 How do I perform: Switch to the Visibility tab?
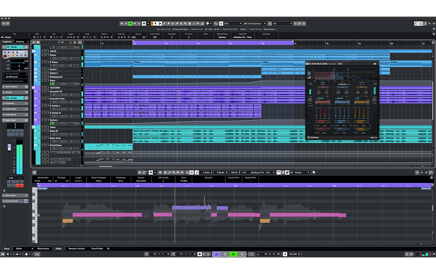pyautogui.click(x=20, y=42)
